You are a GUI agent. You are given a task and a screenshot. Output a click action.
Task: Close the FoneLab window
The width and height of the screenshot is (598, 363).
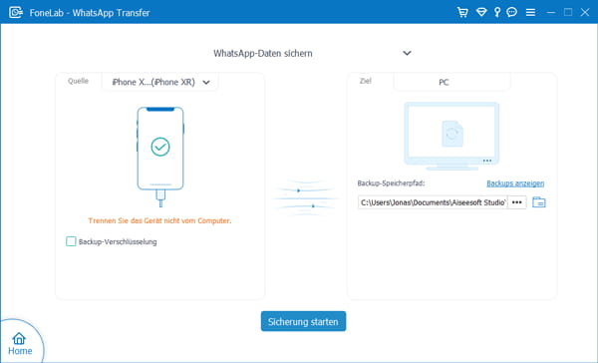tap(585, 13)
